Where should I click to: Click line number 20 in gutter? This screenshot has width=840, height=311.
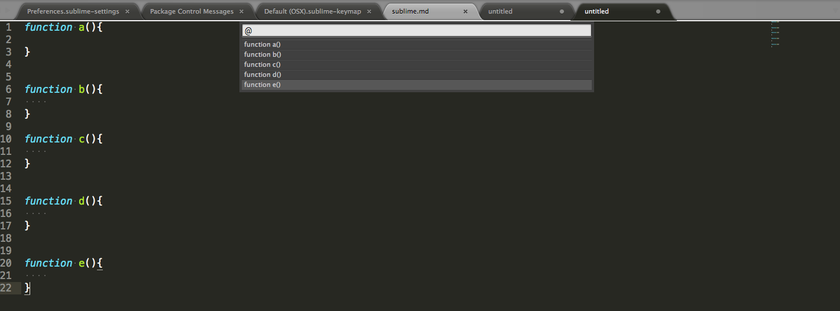pos(7,263)
